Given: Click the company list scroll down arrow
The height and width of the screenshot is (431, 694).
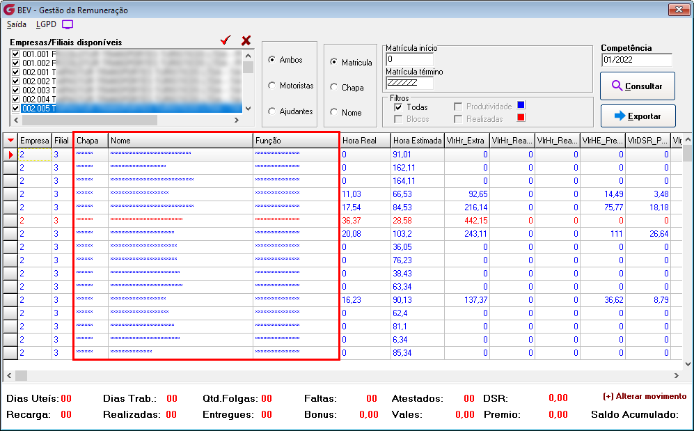Looking at the screenshot, I should (x=248, y=109).
